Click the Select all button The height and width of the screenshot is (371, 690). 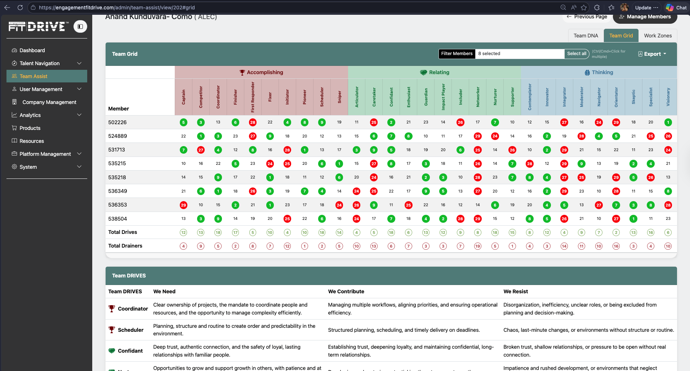click(577, 54)
